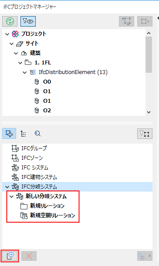This screenshot has height=266, width=159.
Task: Click the magnifier search icon
Action: 37,134
